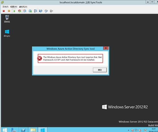
Task: Click the Take Snapshot camera icon
Action: pos(25,11)
